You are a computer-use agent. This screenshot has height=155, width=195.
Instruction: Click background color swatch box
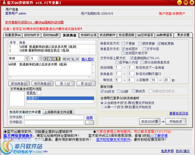pyautogui.click(x=39, y=93)
